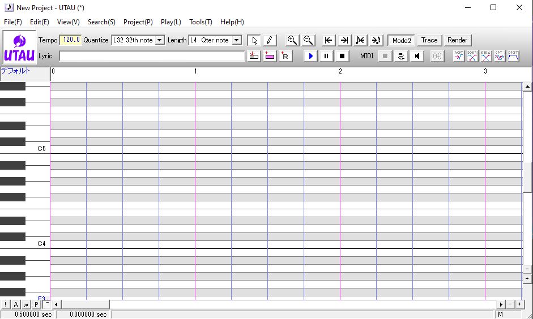533x319 pixels.
Task: Open the Length dropdown
Action: (x=237, y=40)
